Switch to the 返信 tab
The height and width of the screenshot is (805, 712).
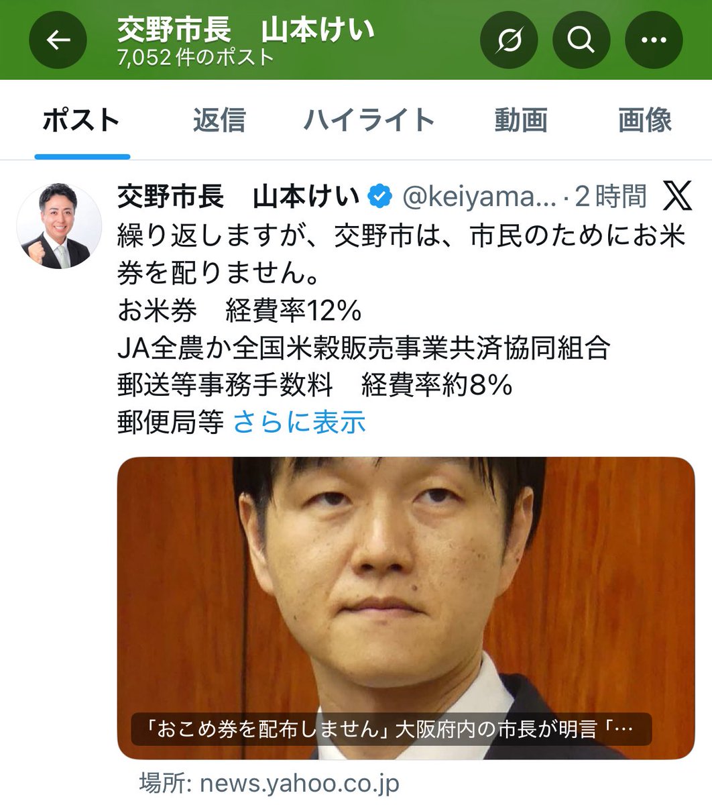click(x=219, y=121)
